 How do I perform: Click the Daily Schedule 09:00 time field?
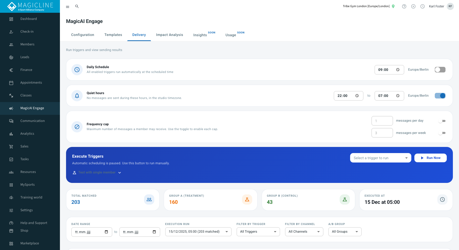pos(389,70)
